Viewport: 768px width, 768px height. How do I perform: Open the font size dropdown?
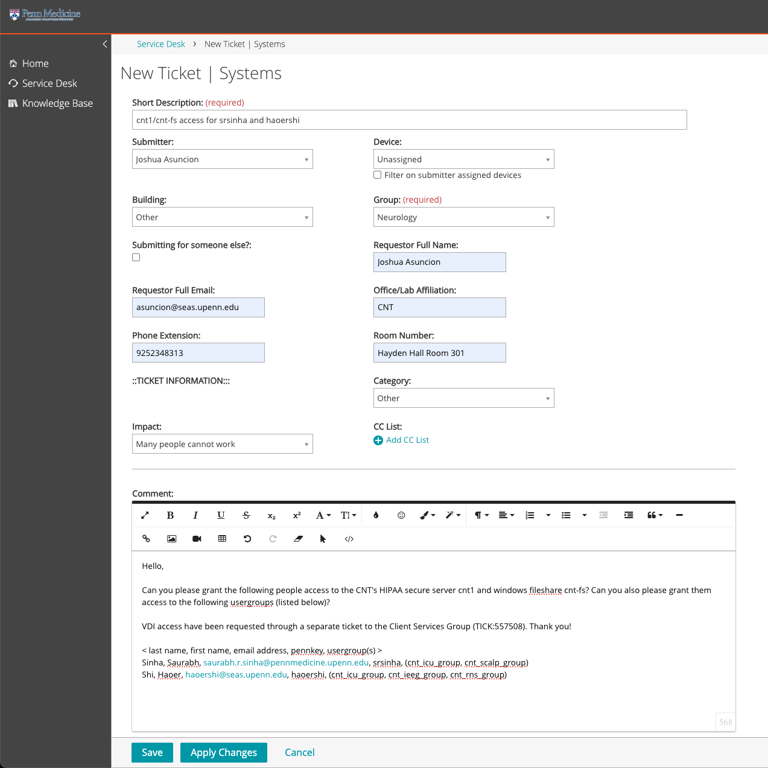[349, 515]
